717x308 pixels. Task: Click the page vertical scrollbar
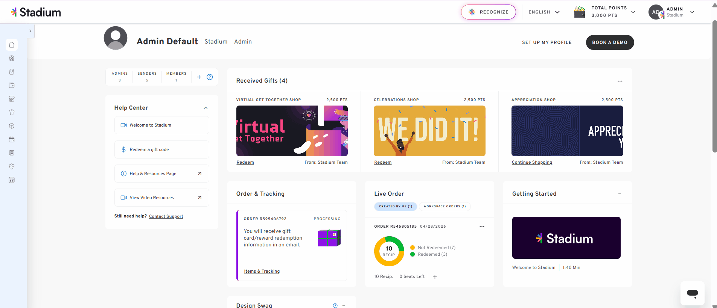[x=714, y=86]
